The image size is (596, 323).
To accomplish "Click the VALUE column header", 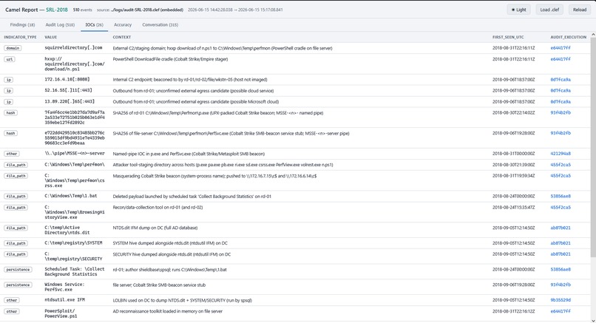I will [50, 37].
